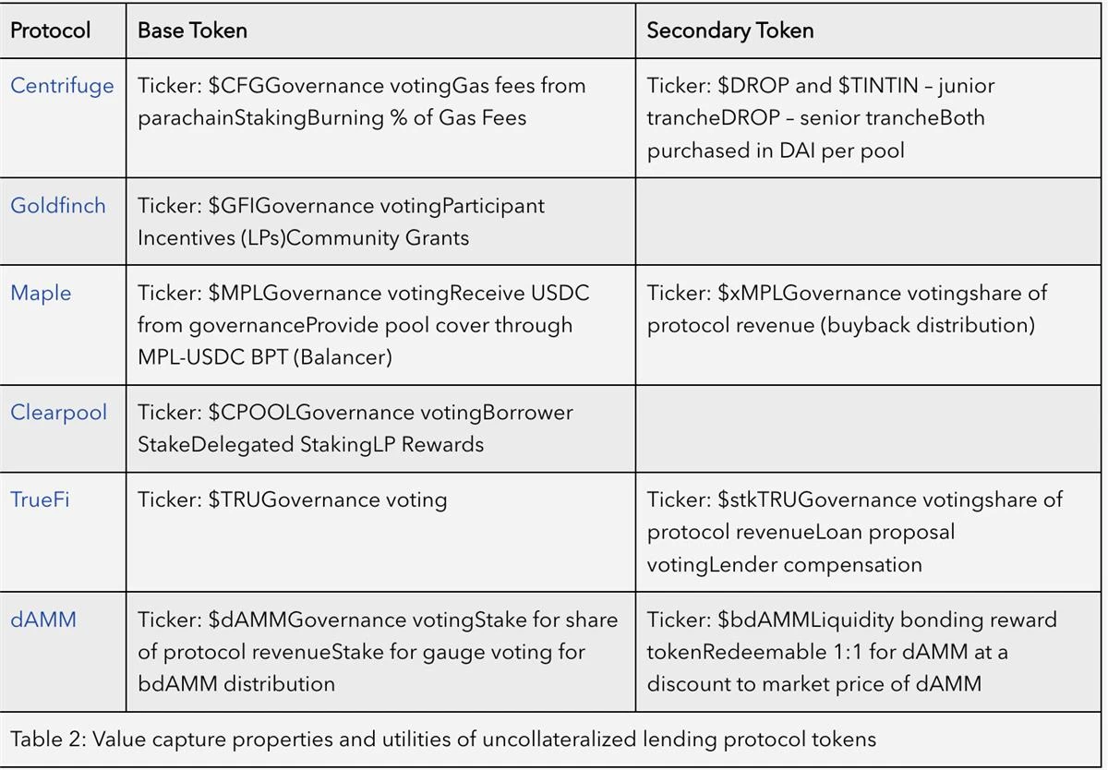Click the $TRU base token cell
This screenshot has height=770, width=1108.
[292, 500]
